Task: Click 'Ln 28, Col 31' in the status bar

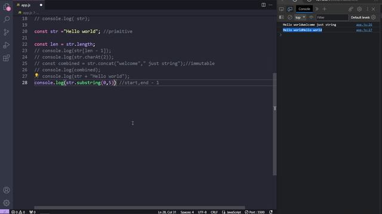Action: [x=167, y=212]
